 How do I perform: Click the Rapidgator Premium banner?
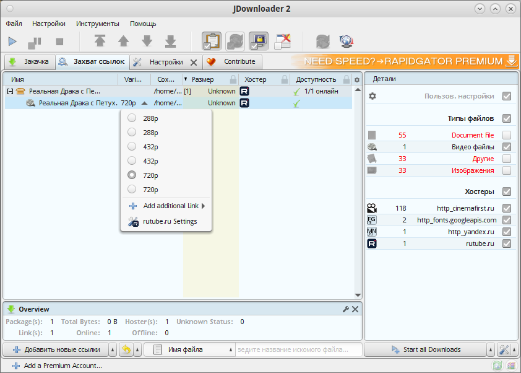[405, 61]
